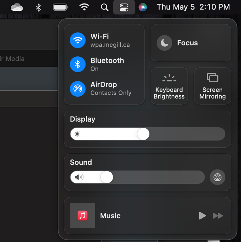Launch Siri from the menu bar
The width and height of the screenshot is (241, 242).
143,7
